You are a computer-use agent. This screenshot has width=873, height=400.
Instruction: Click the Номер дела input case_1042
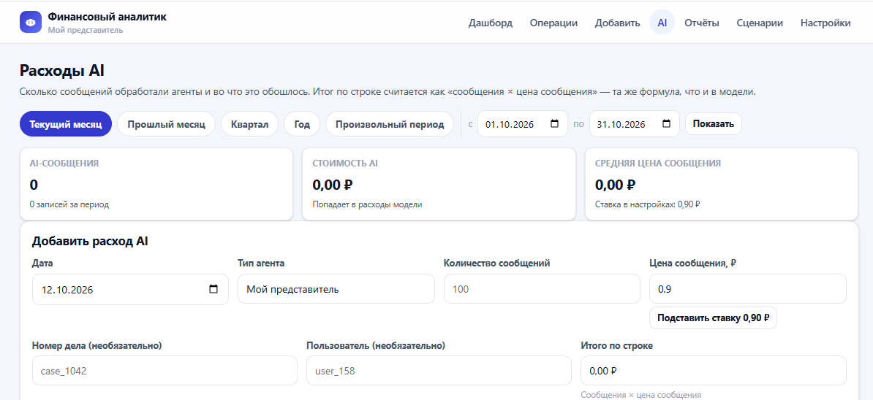point(165,371)
